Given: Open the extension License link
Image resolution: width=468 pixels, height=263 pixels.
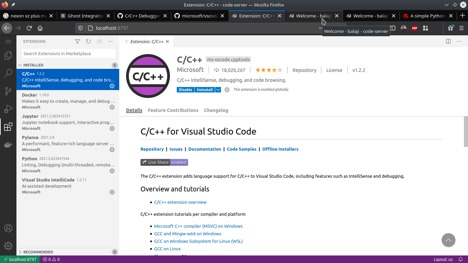Looking at the screenshot, I should tap(334, 70).
